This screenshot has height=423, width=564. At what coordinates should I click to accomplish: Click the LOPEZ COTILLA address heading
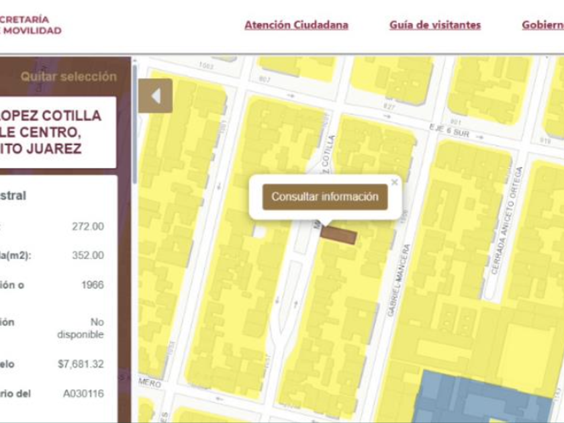pos(51,132)
